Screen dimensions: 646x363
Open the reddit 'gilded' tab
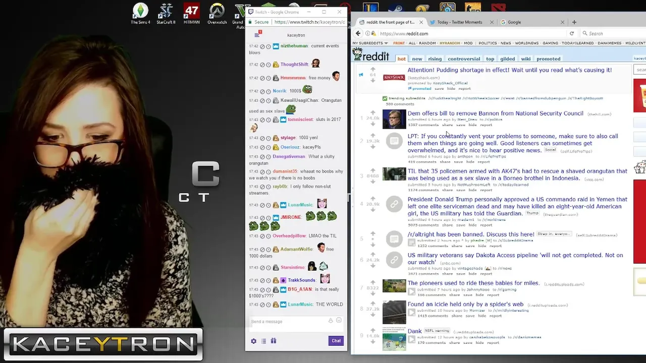(x=507, y=59)
